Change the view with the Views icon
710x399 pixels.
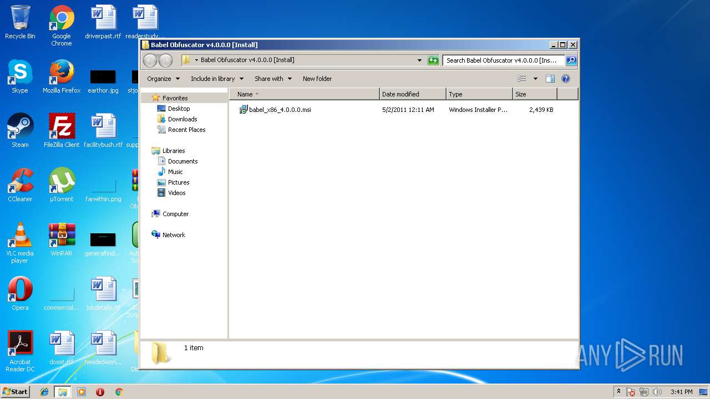click(x=522, y=79)
